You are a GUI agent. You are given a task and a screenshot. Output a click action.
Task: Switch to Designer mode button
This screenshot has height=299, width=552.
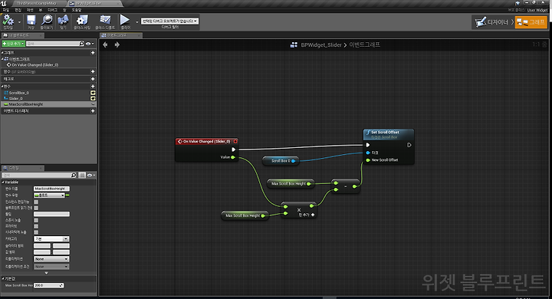(491, 22)
